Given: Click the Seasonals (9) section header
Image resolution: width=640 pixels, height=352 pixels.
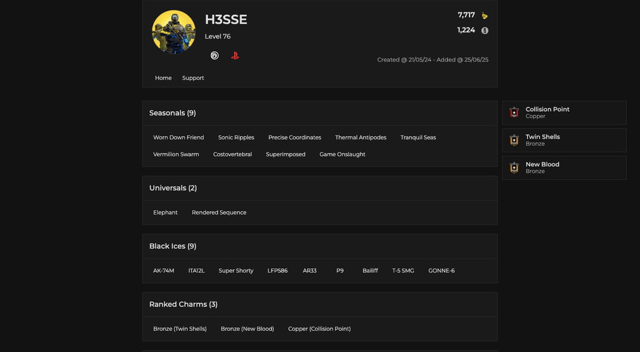Looking at the screenshot, I should click(x=172, y=113).
